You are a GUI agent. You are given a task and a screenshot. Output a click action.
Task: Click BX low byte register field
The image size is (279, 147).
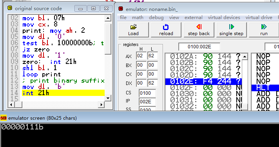click(152, 65)
